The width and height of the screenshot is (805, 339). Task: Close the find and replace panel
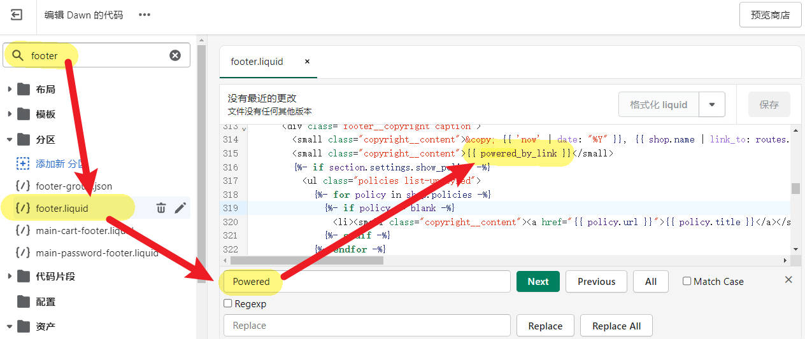coord(788,280)
